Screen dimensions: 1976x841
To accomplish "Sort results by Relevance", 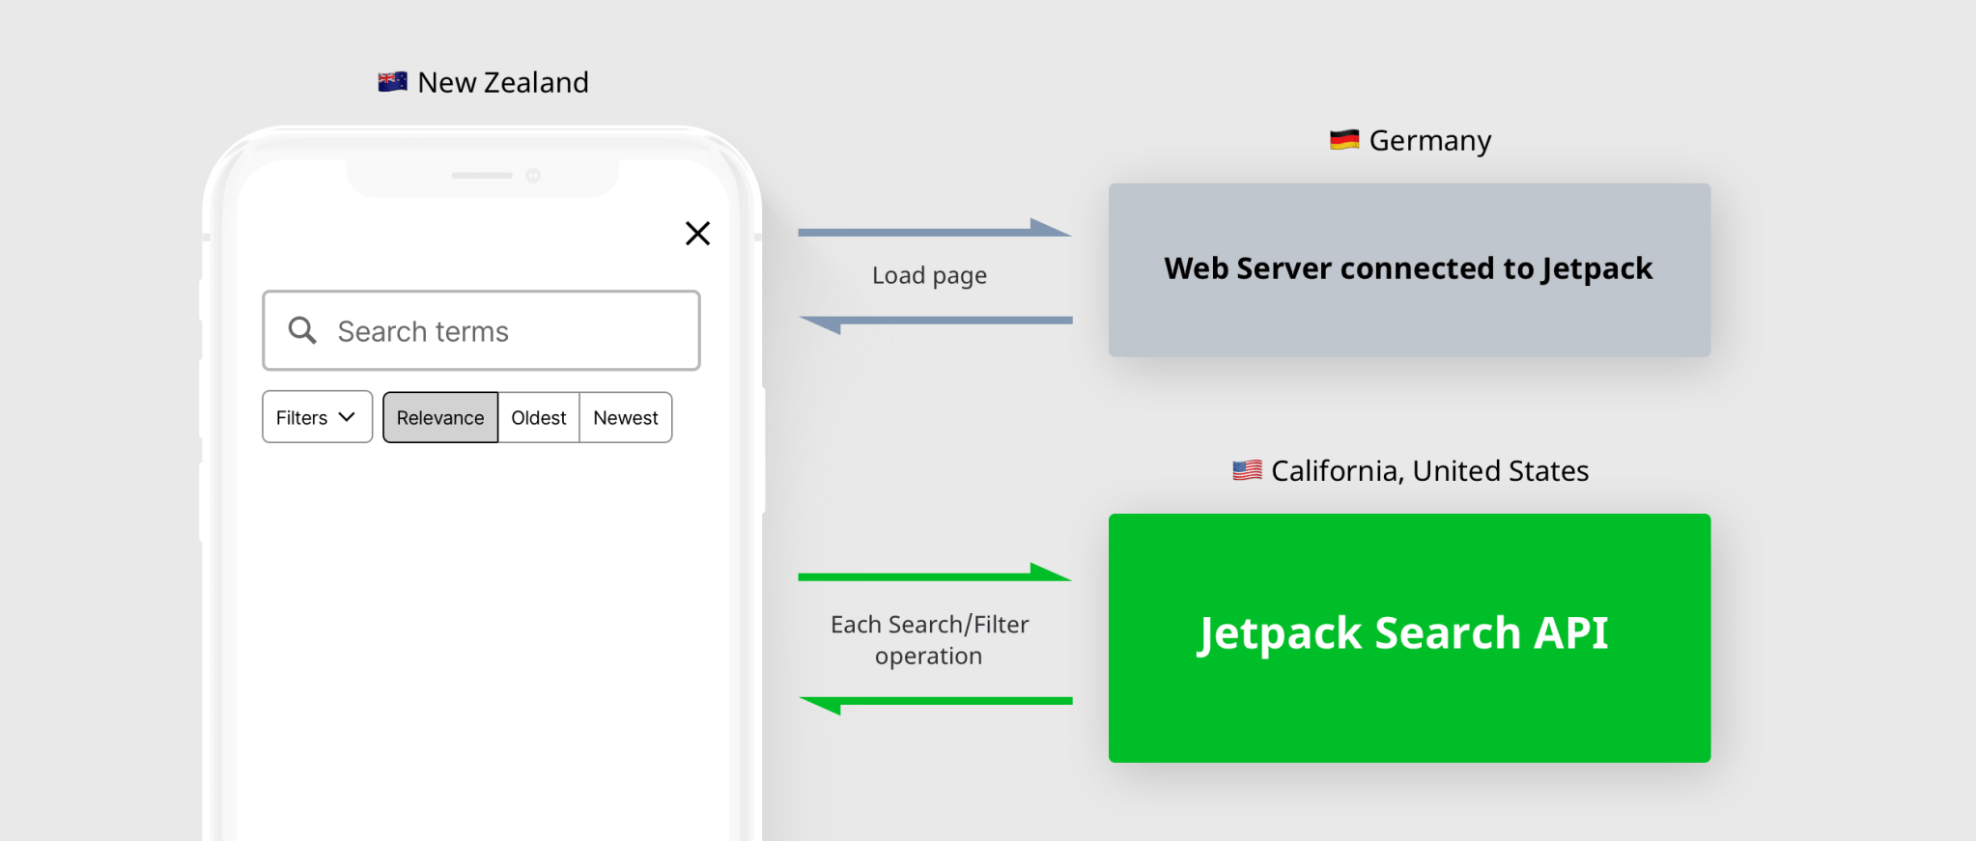I will (x=440, y=417).
